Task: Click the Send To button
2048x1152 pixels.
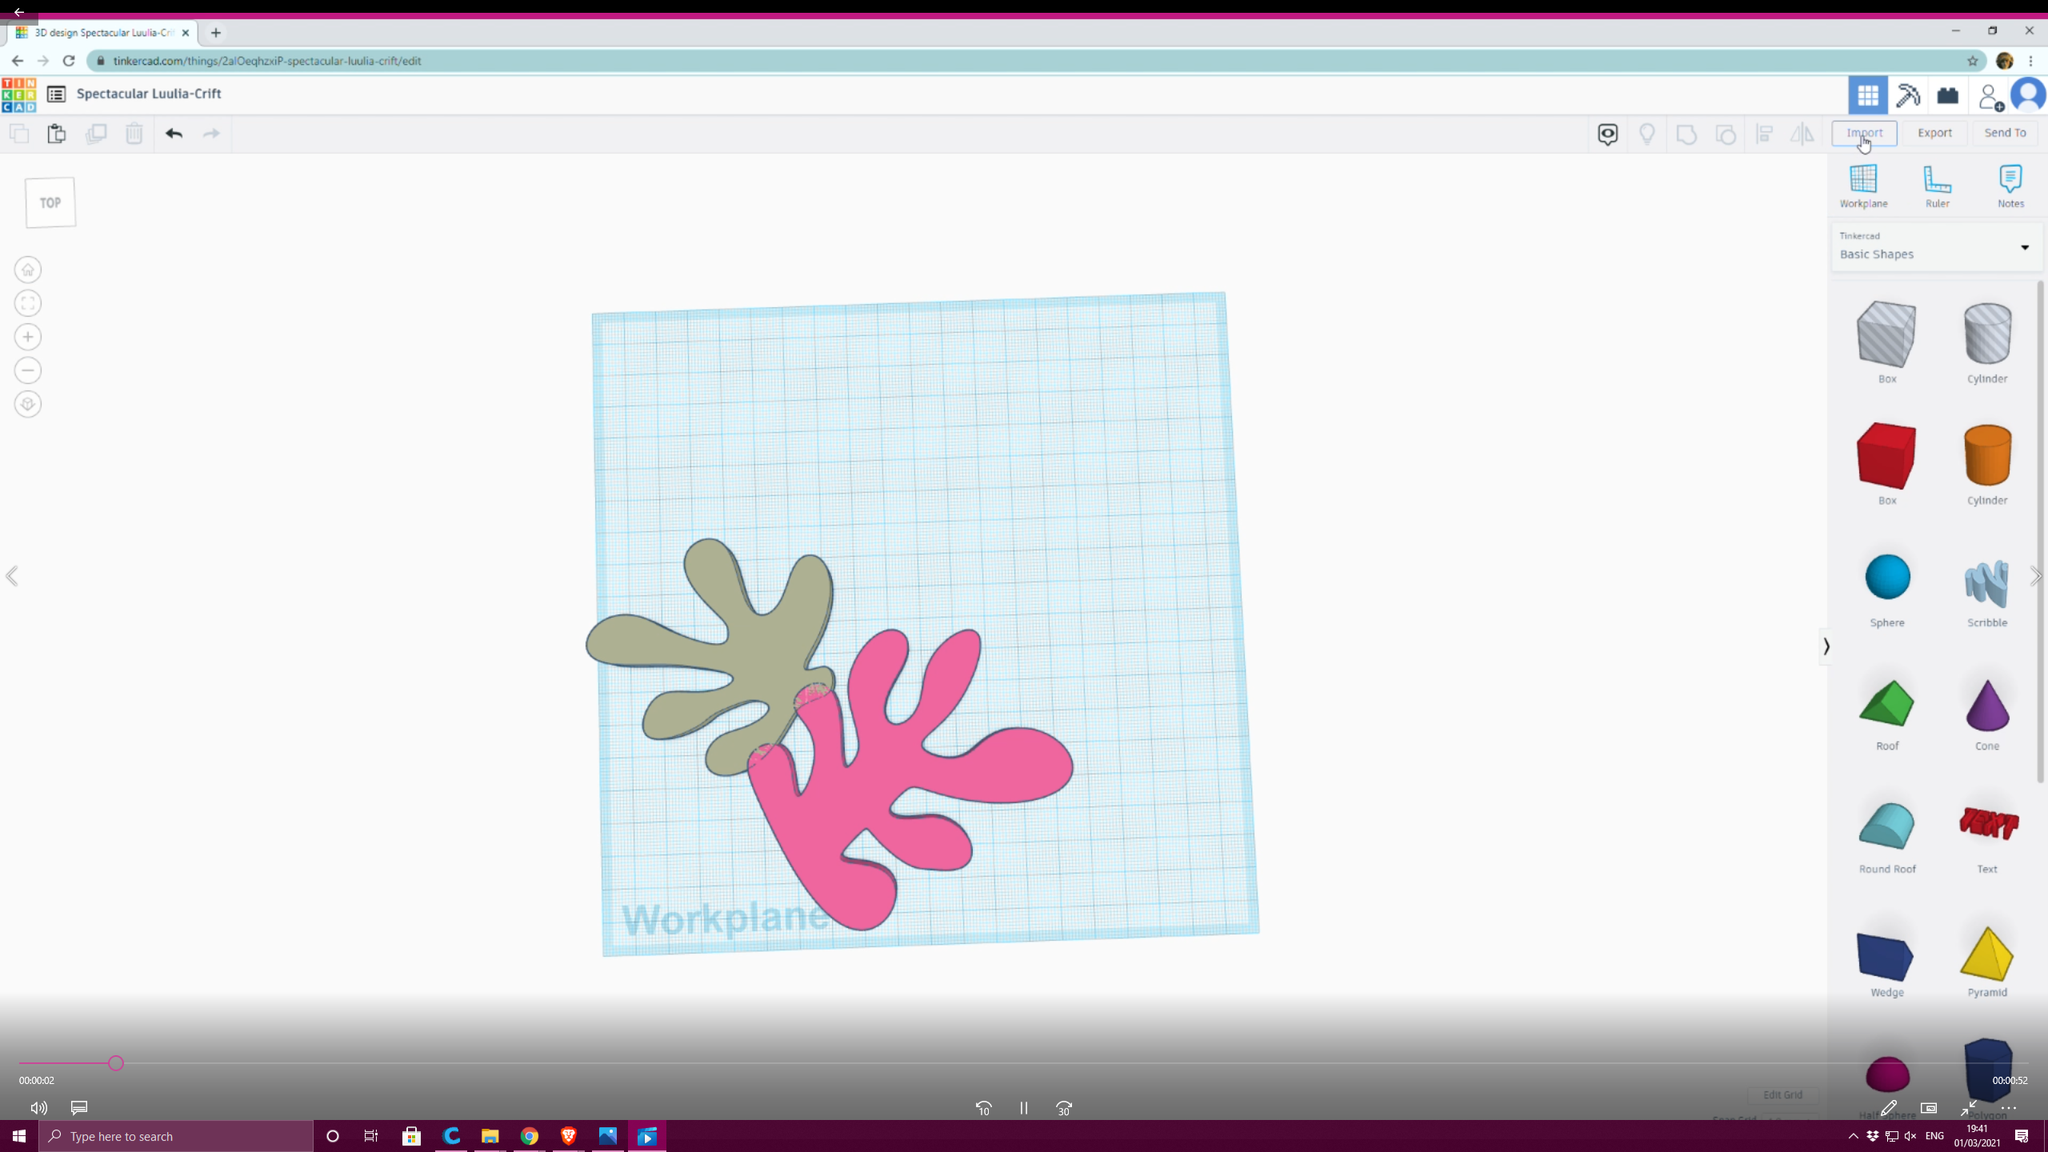Action: coord(2005,133)
